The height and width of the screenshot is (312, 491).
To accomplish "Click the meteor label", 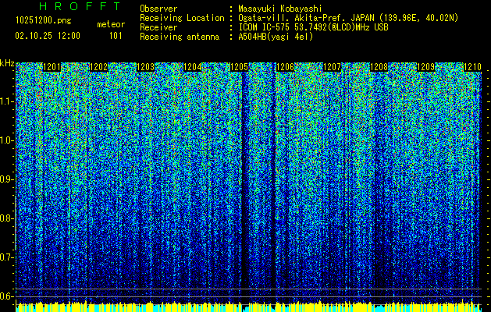I will pyautogui.click(x=111, y=24).
